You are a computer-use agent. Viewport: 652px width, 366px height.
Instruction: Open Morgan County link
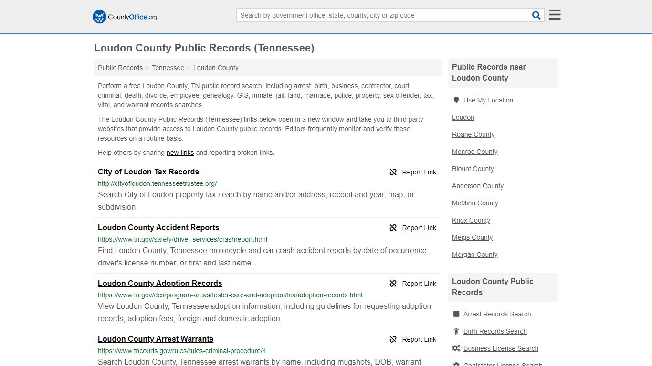coord(474,254)
